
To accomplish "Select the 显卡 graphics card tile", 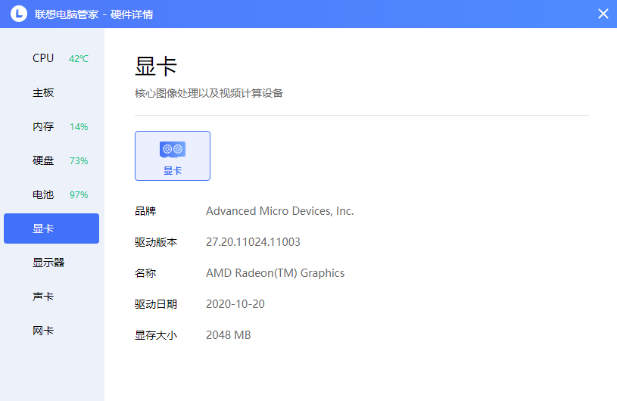I will point(173,156).
